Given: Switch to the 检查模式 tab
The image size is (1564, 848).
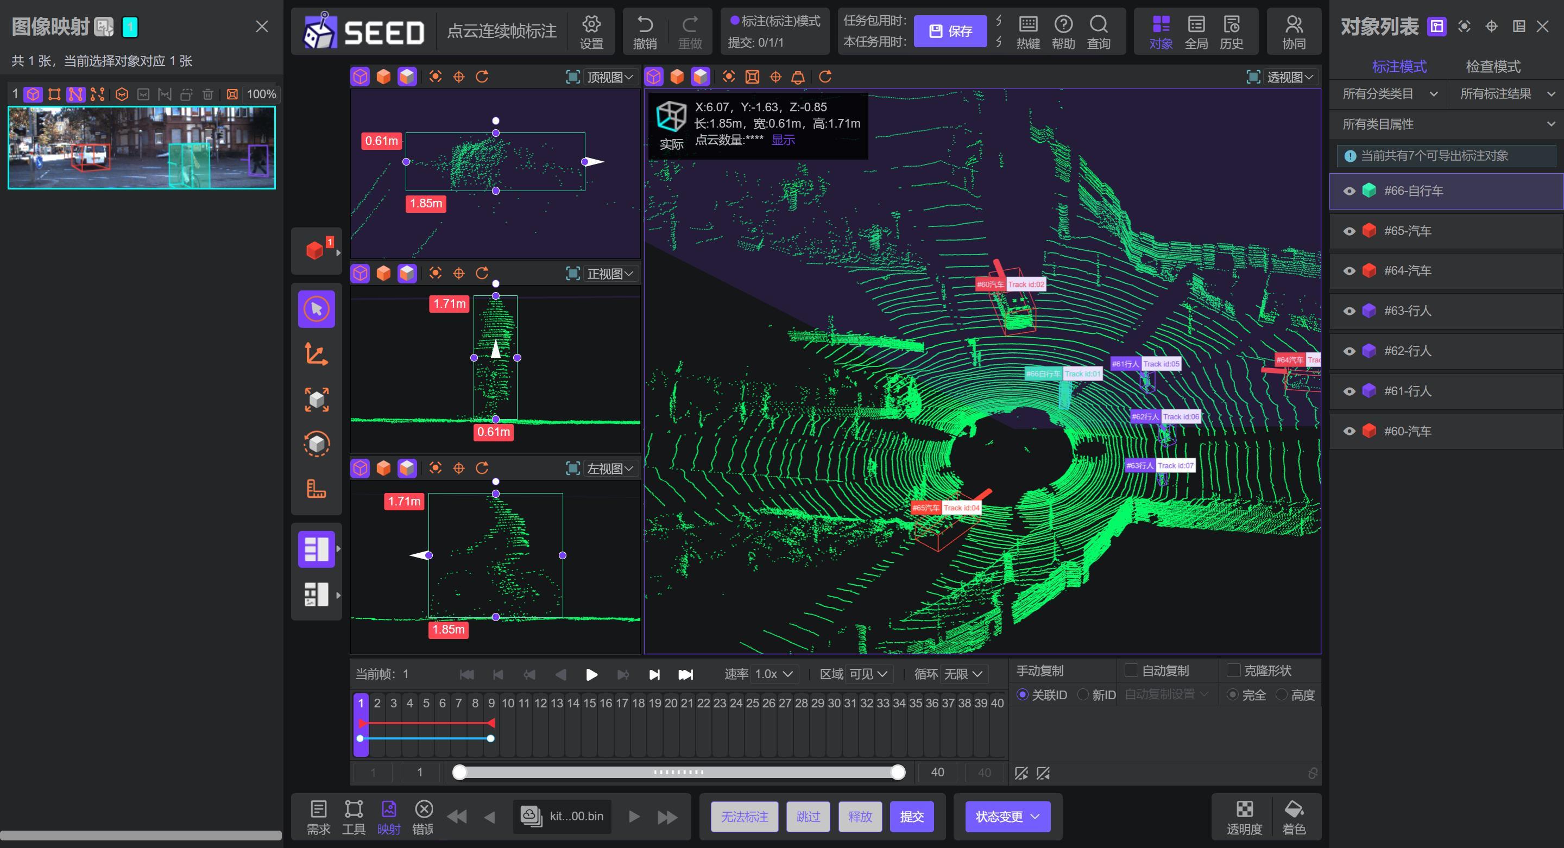Looking at the screenshot, I should pos(1492,66).
